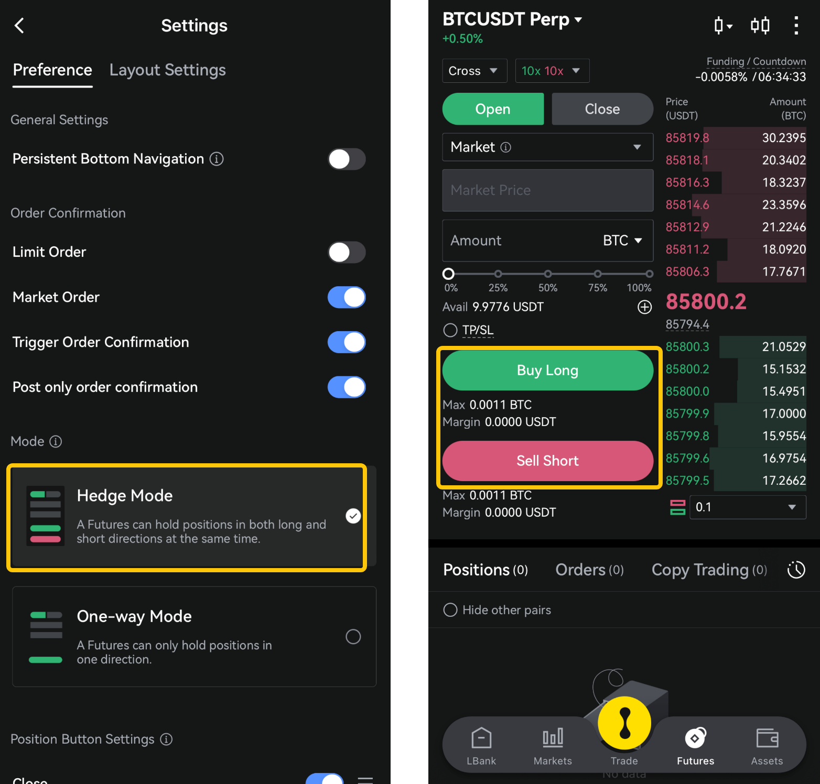Viewport: 820px width, 784px height.
Task: Open the Market order type dropdown
Action: click(x=548, y=147)
